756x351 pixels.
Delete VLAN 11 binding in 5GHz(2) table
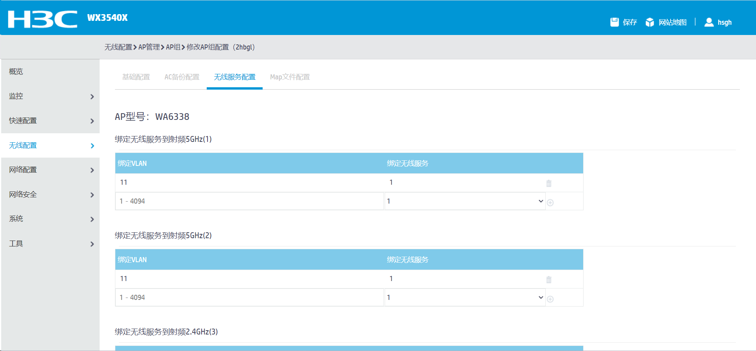coord(549,279)
